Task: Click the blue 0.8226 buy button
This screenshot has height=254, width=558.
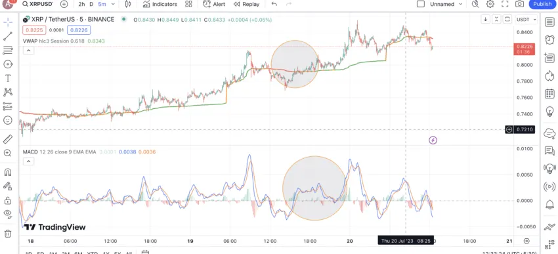Action: pyautogui.click(x=79, y=30)
